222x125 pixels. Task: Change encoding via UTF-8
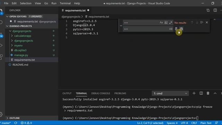click(x=184, y=123)
